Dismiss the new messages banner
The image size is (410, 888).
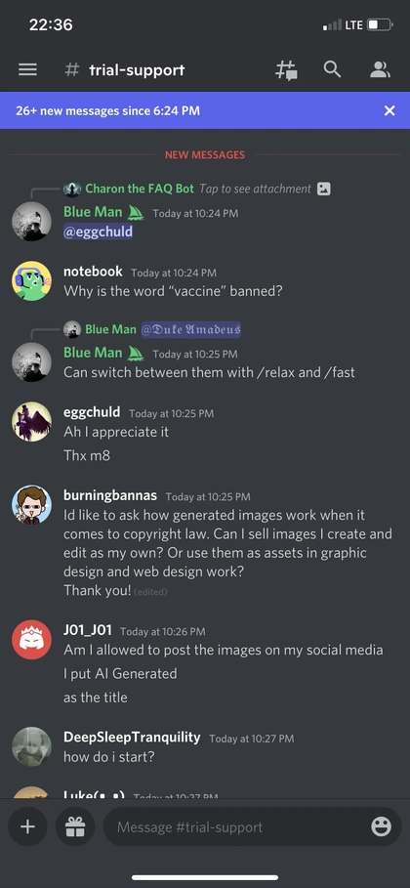pyautogui.click(x=389, y=111)
